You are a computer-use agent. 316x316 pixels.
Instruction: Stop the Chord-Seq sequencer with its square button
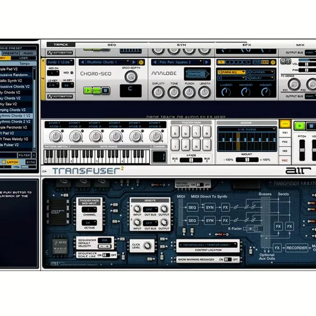coord(105,90)
